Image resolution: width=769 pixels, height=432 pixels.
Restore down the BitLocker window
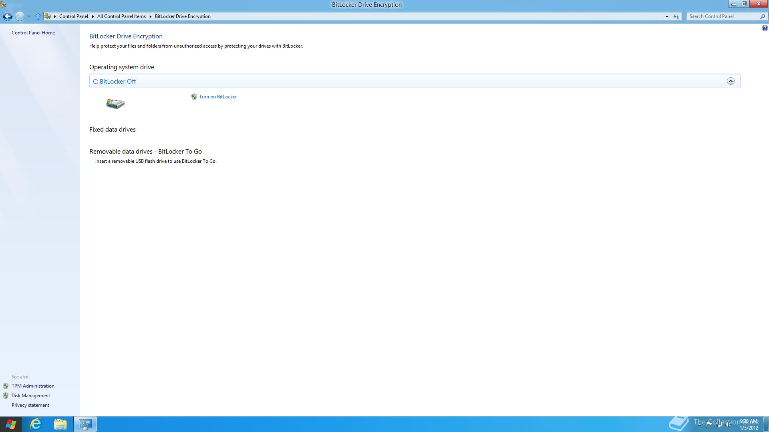744,4
